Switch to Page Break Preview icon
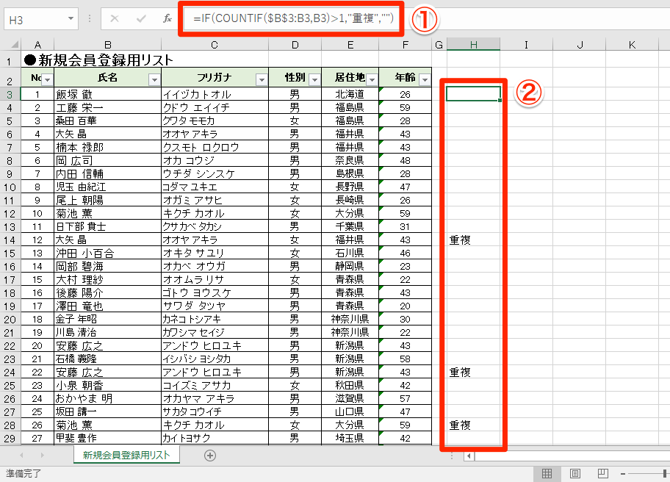Screen dimensions: 670x482 click(x=603, y=473)
